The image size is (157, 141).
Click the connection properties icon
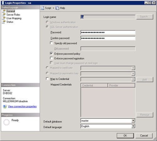tap(5, 106)
